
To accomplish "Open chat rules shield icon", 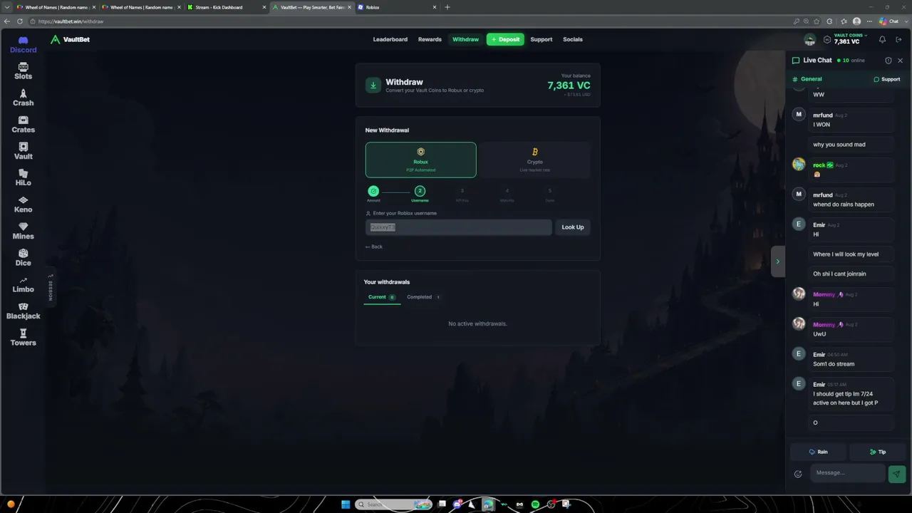I will click(x=888, y=61).
